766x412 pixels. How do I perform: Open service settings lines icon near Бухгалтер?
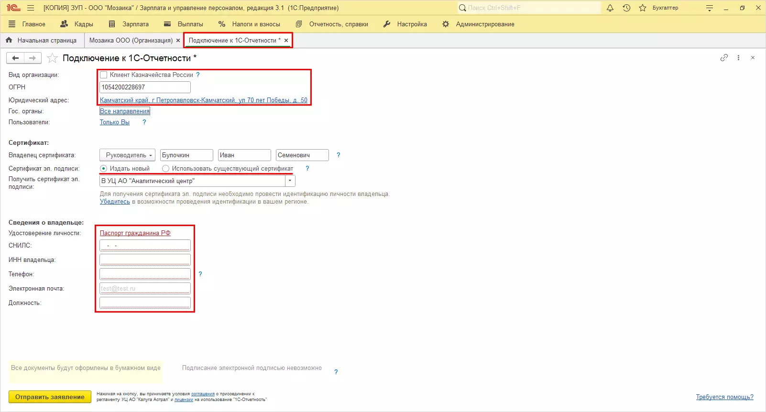(x=710, y=8)
